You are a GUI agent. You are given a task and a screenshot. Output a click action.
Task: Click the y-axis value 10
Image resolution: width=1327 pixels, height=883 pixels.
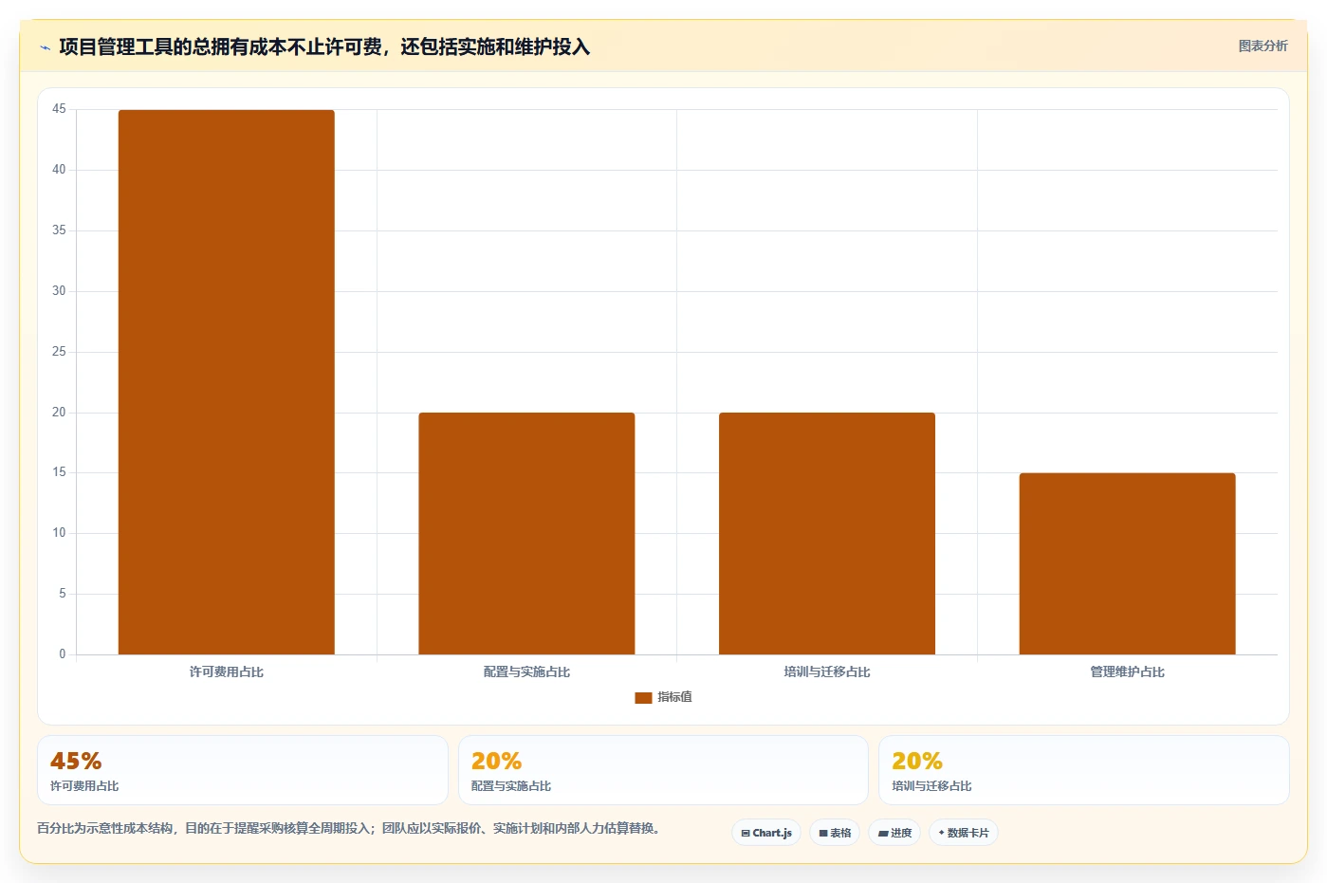point(59,533)
